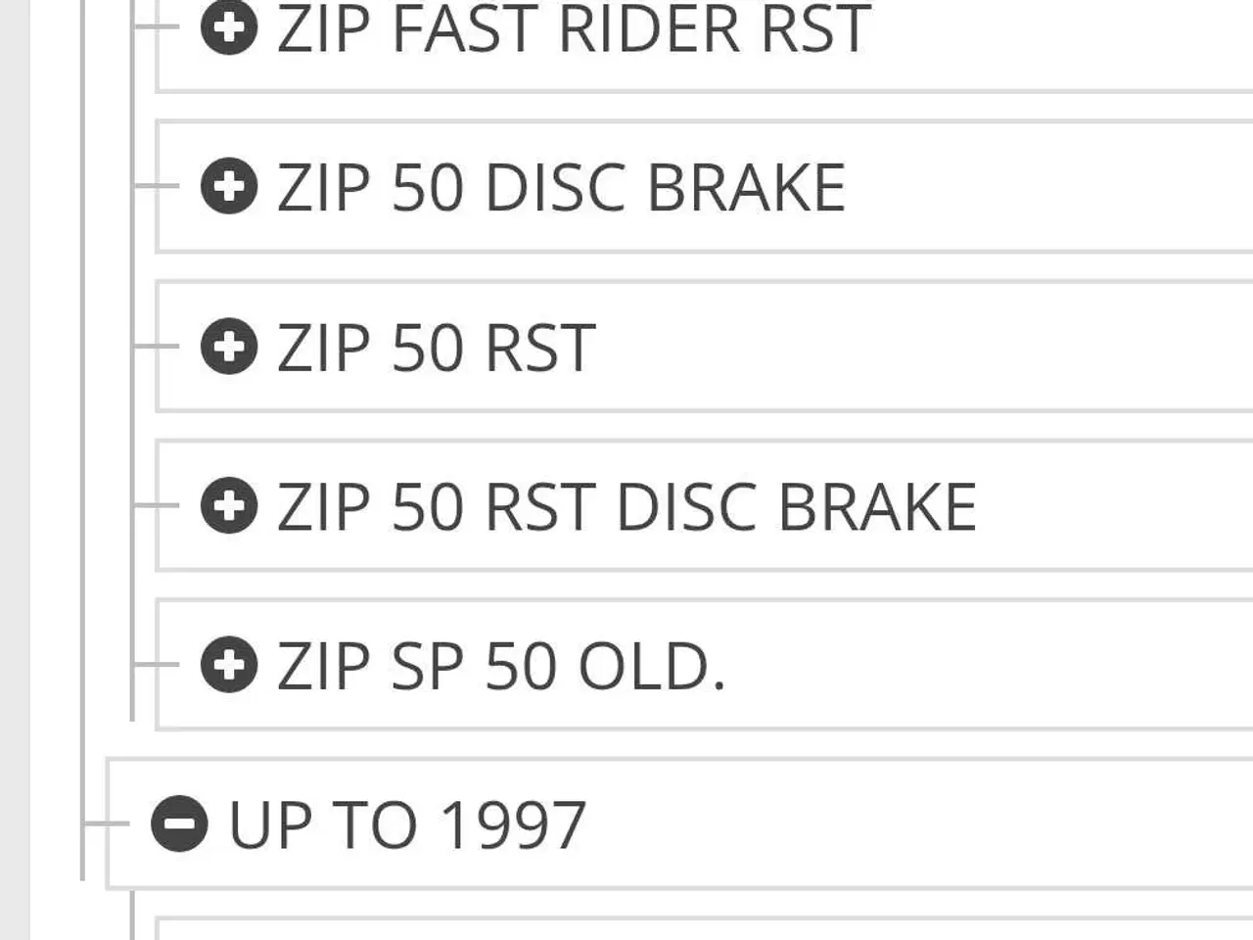The image size is (1253, 940).
Task: Choose the ZIP 50 RST DISC BRAKE label
Action: (x=626, y=506)
